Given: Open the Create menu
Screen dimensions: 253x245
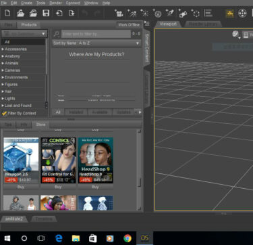Looking at the screenshot, I should (26, 3).
